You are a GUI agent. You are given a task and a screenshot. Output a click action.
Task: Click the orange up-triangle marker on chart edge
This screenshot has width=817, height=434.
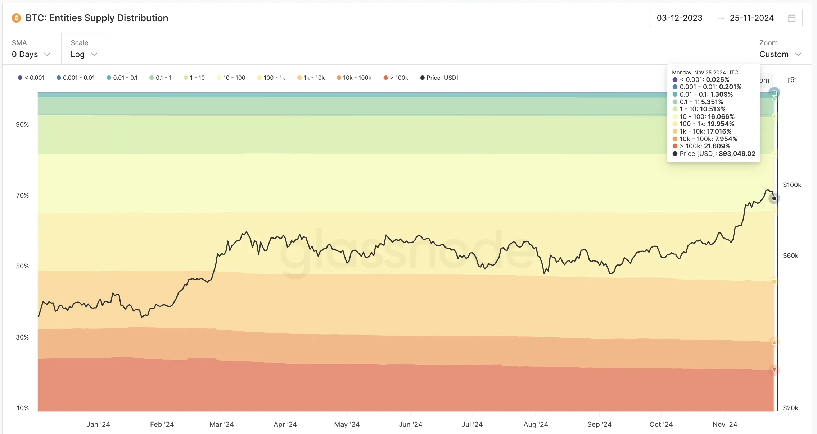pyautogui.click(x=774, y=342)
